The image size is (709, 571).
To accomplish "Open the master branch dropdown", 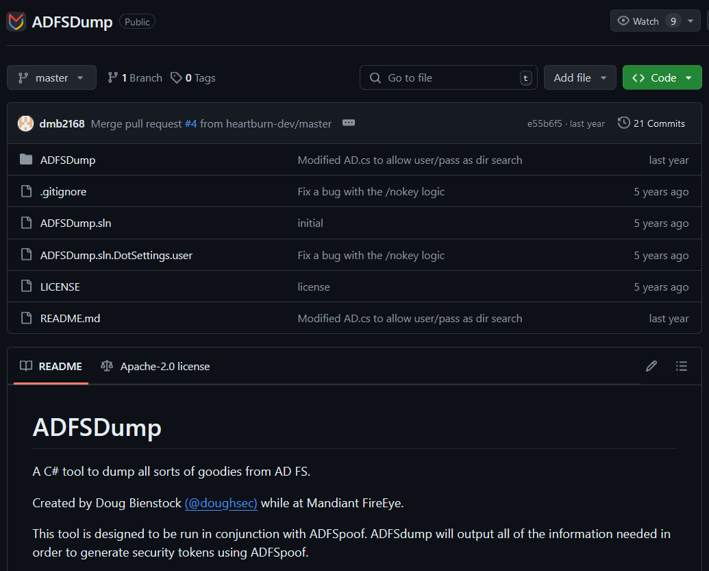I will point(51,78).
